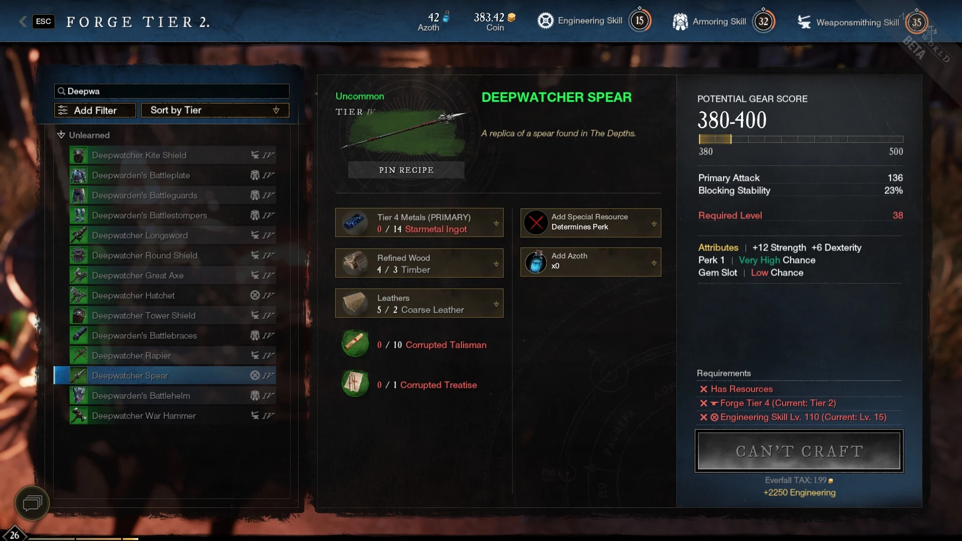The image size is (962, 541).
Task: Click the Engineering Skill gear icon
Action: [545, 21]
